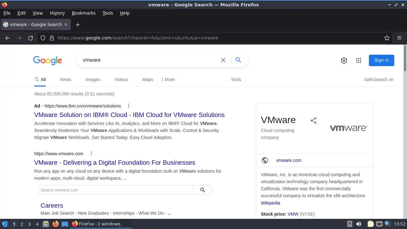Go back to previous page
407x229 pixels.
(8, 38)
